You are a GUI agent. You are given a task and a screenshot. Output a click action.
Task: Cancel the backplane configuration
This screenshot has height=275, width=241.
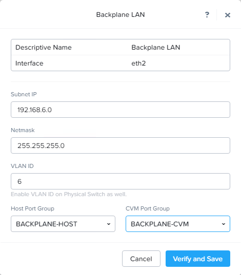141,259
